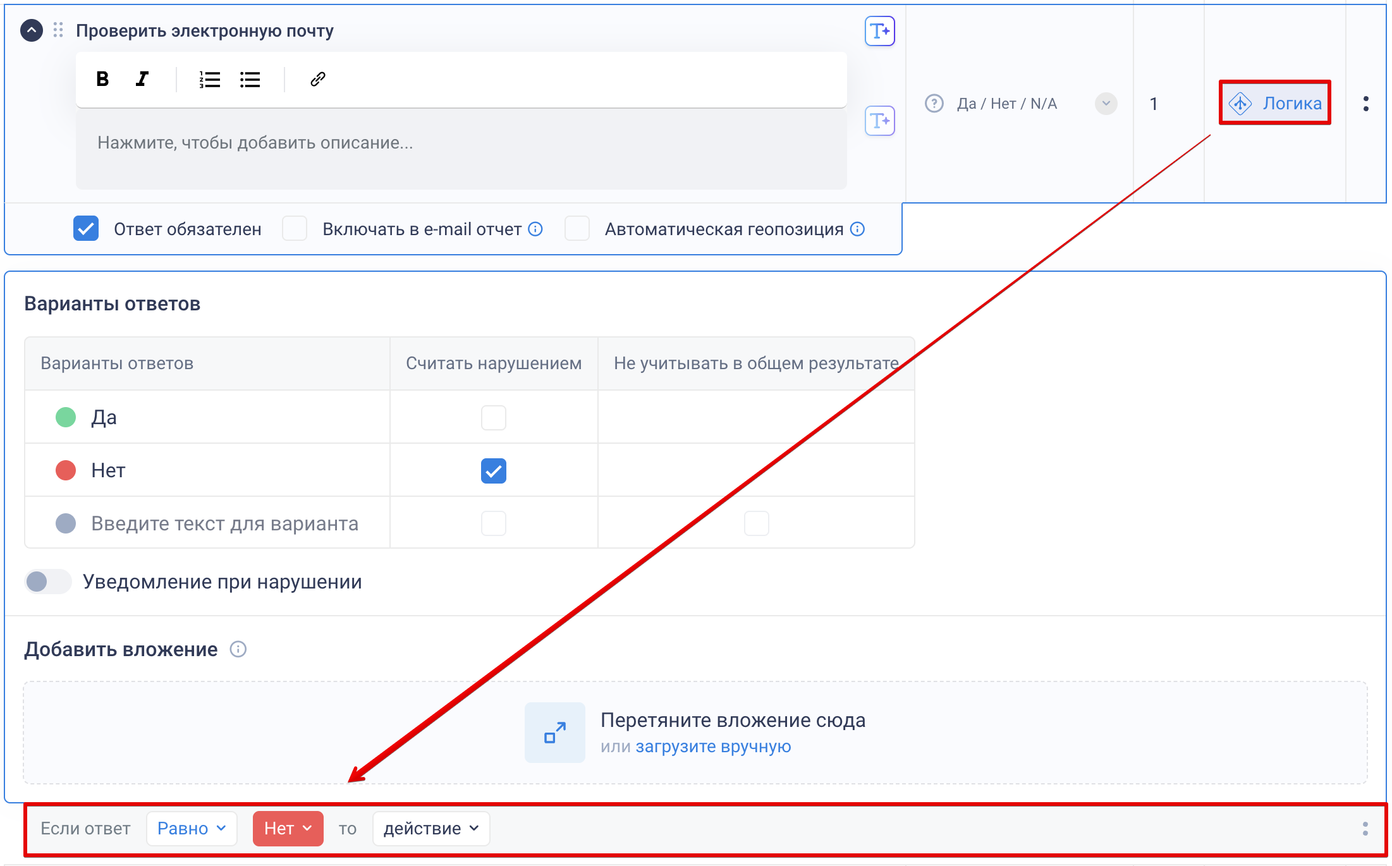Toggle bold text formatting
The width and height of the screenshot is (1392, 866).
click(x=102, y=79)
